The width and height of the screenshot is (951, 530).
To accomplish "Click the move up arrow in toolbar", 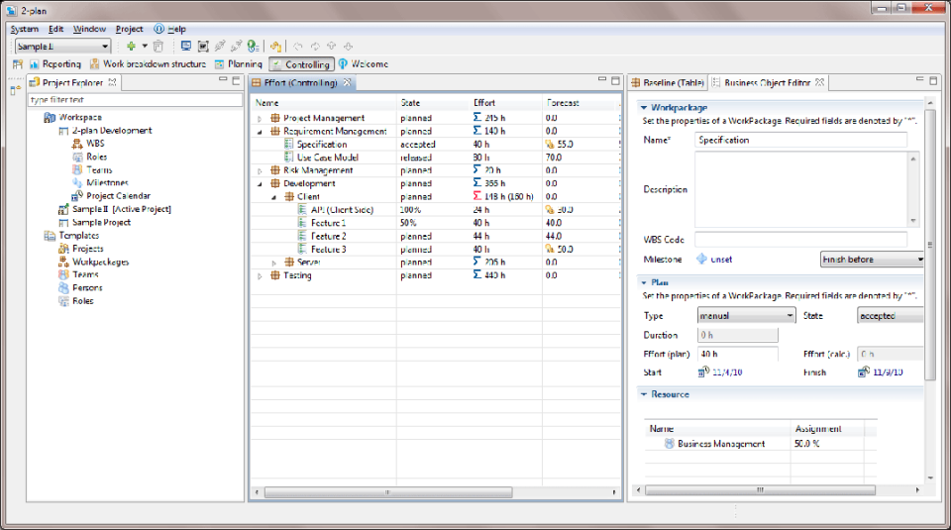I will click(x=332, y=47).
